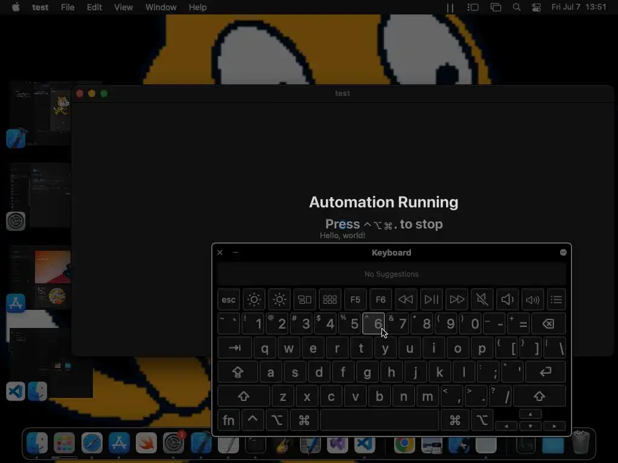Switch to the Xcode Stage Manager thumbnail
Viewport: 618px width, 463px height.
pos(39,114)
